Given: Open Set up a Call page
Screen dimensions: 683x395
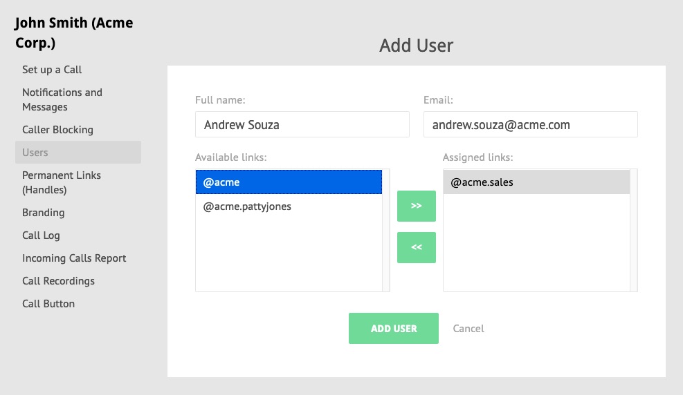Looking at the screenshot, I should pos(52,70).
